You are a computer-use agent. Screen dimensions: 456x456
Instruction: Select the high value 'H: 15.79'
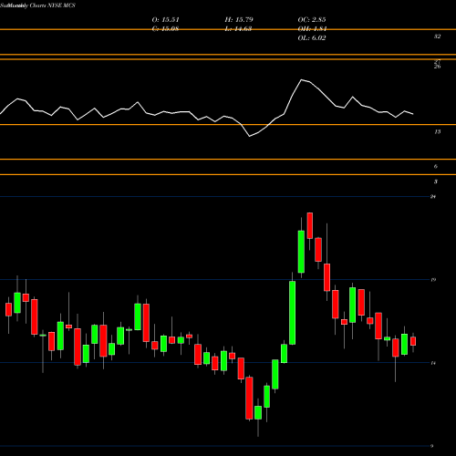tap(239, 20)
